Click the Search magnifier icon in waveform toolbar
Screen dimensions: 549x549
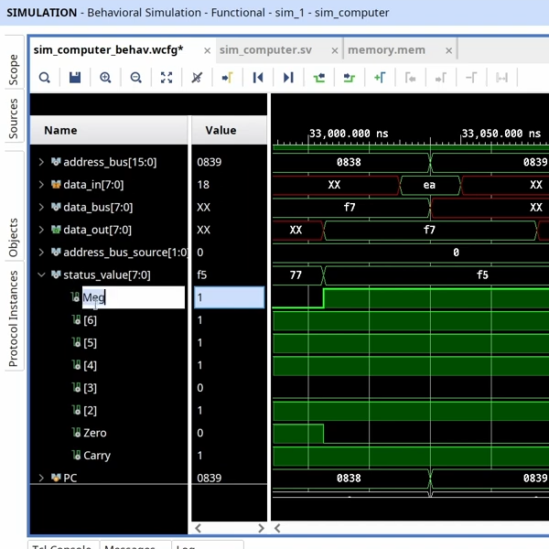pyautogui.click(x=45, y=78)
